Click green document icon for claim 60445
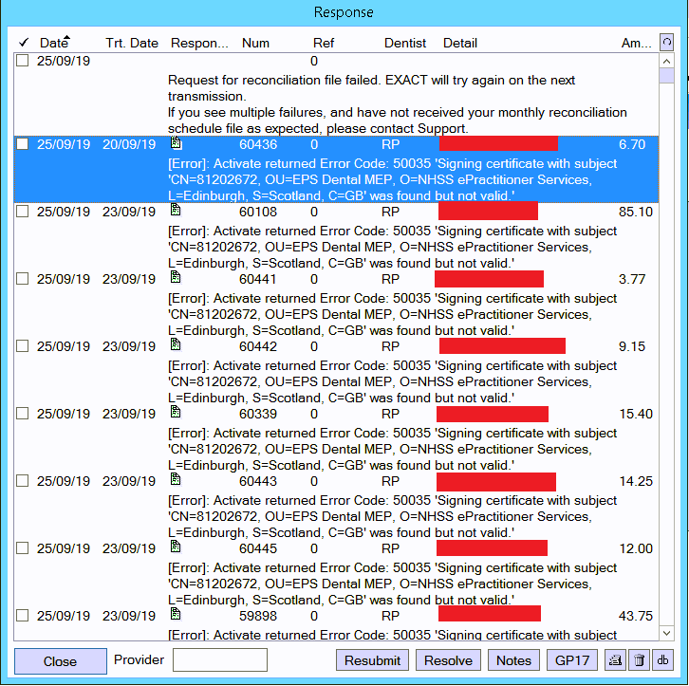The image size is (689, 686). point(176,547)
